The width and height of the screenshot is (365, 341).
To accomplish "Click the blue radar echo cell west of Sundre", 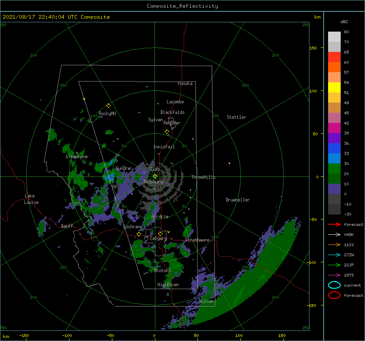I will [109, 178].
